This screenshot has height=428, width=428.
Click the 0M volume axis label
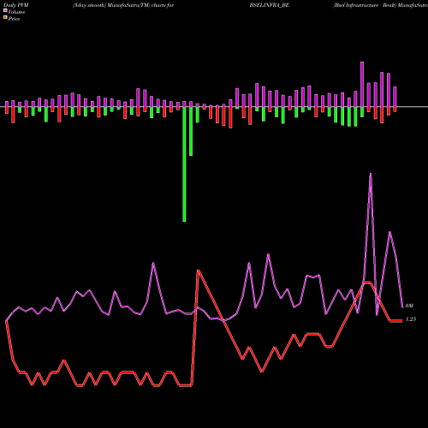(x=409, y=306)
